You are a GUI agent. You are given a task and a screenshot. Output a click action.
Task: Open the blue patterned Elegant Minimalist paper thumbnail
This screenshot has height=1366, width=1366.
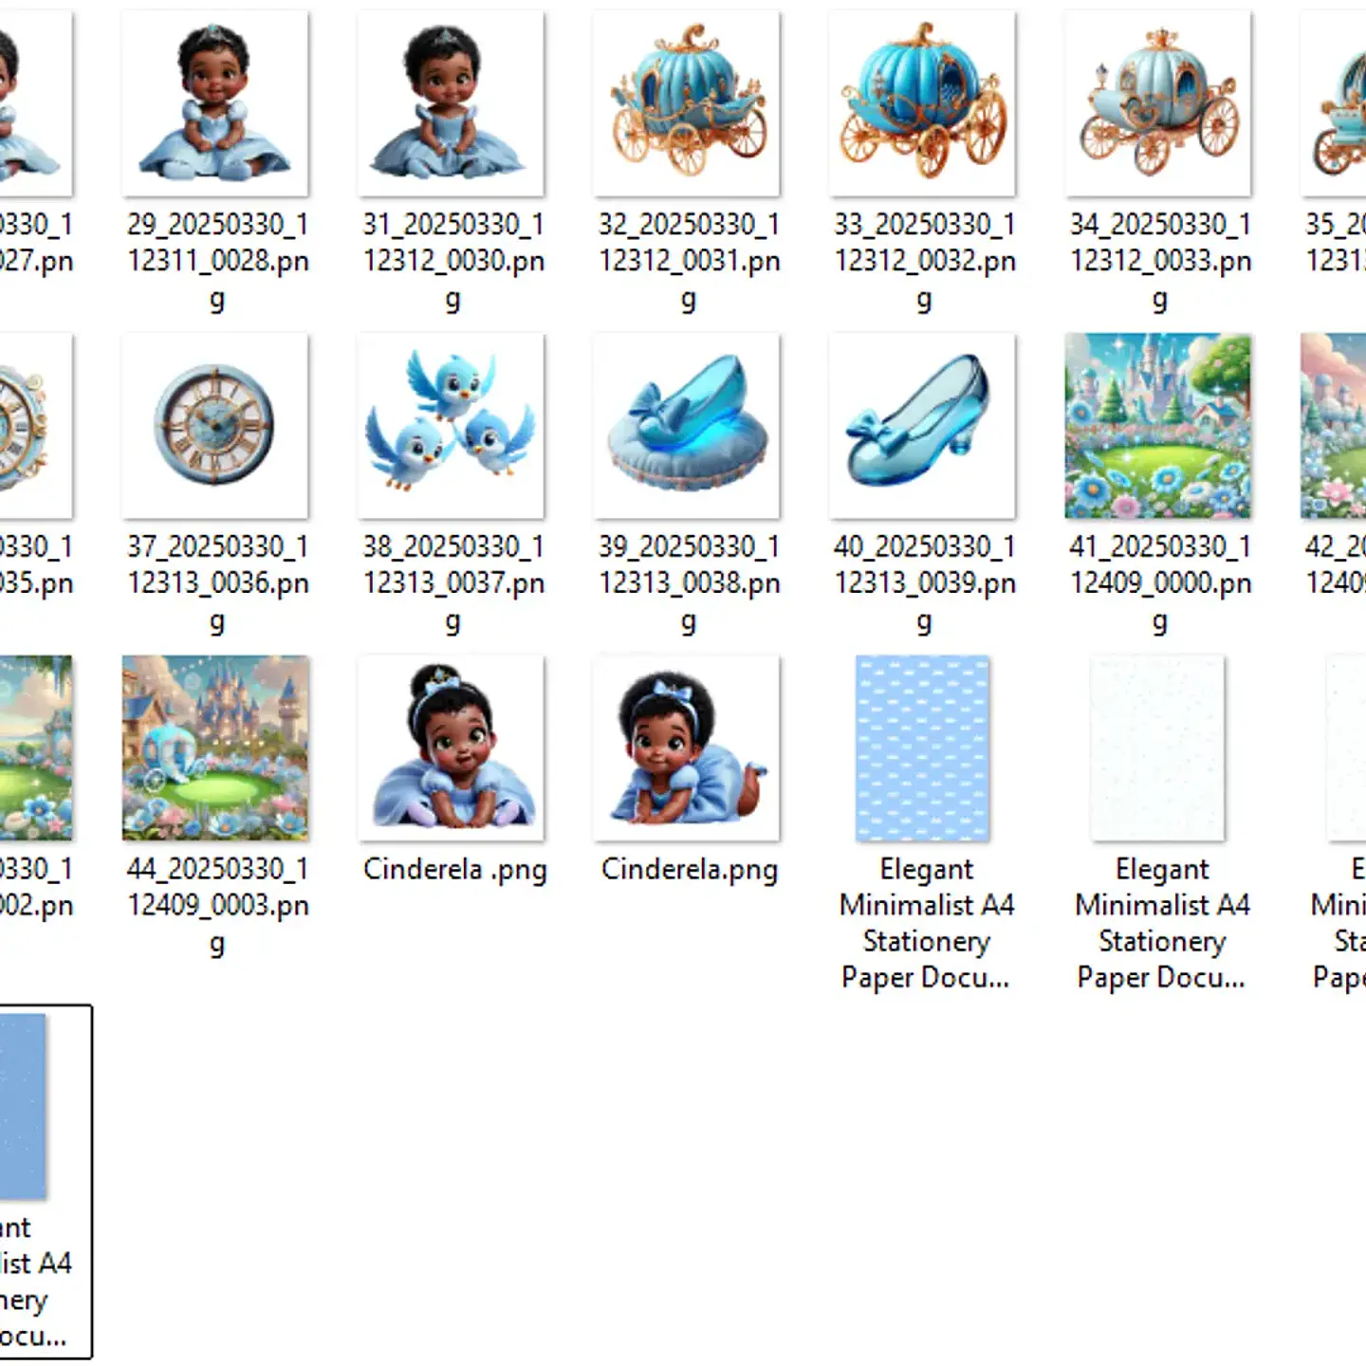(922, 748)
